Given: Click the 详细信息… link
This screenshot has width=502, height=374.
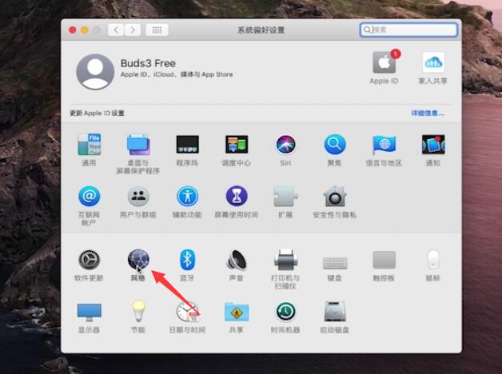Looking at the screenshot, I should (428, 113).
